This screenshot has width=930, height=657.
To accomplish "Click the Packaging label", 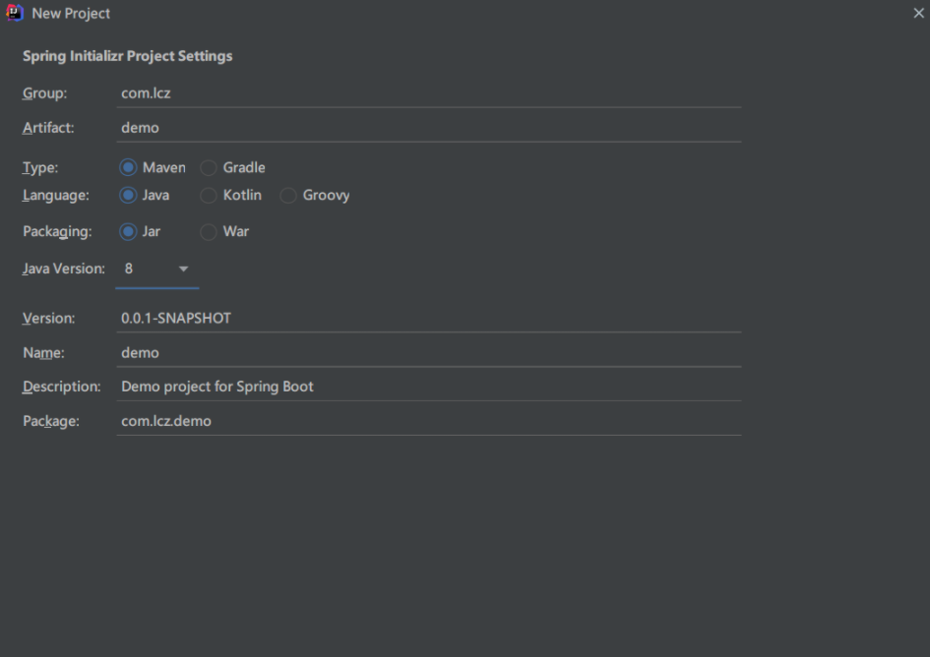I will click(57, 232).
